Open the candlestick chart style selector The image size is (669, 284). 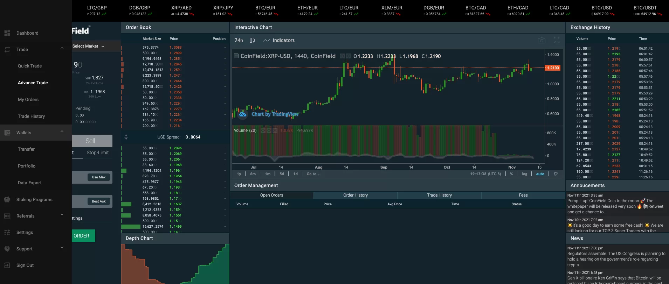pos(252,40)
